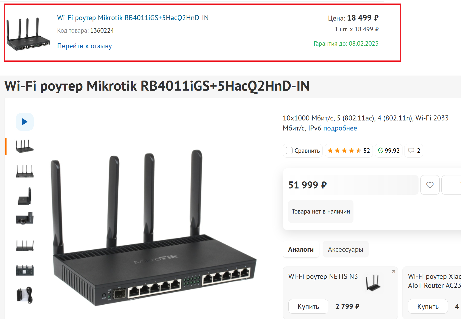
Task: Open the Перейти к отзыву link
Action: (84, 46)
